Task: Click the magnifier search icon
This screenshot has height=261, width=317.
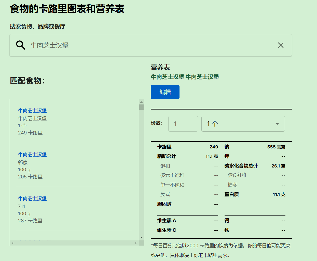Action: (21, 45)
